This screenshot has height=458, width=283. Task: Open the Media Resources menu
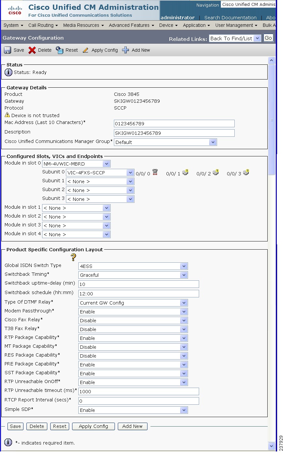(x=84, y=25)
